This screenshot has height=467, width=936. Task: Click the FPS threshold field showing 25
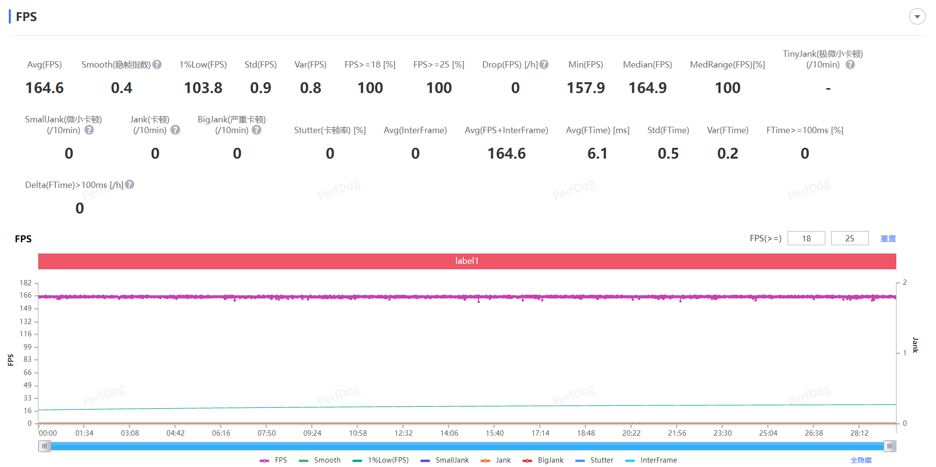[849, 238]
